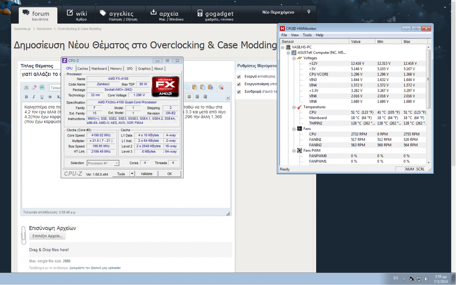This screenshot has width=456, height=285.
Task: Switch to the SPD tab in CPU-Z
Action: click(x=130, y=69)
